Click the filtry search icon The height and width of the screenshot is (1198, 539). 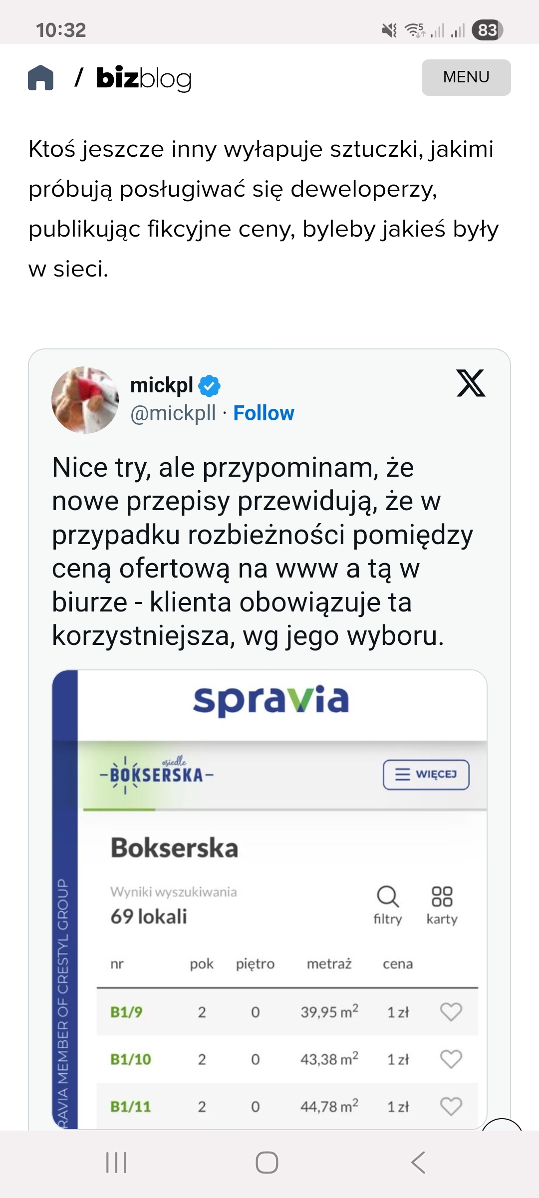click(388, 903)
